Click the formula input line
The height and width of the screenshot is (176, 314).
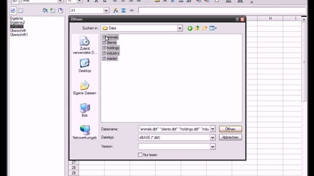click(222, 10)
